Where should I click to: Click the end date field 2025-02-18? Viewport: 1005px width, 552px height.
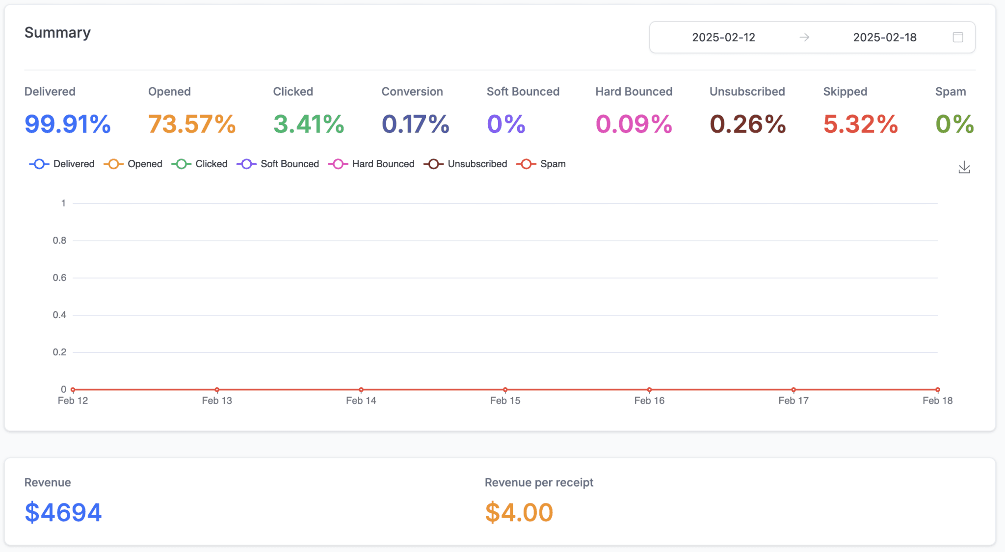tap(885, 37)
